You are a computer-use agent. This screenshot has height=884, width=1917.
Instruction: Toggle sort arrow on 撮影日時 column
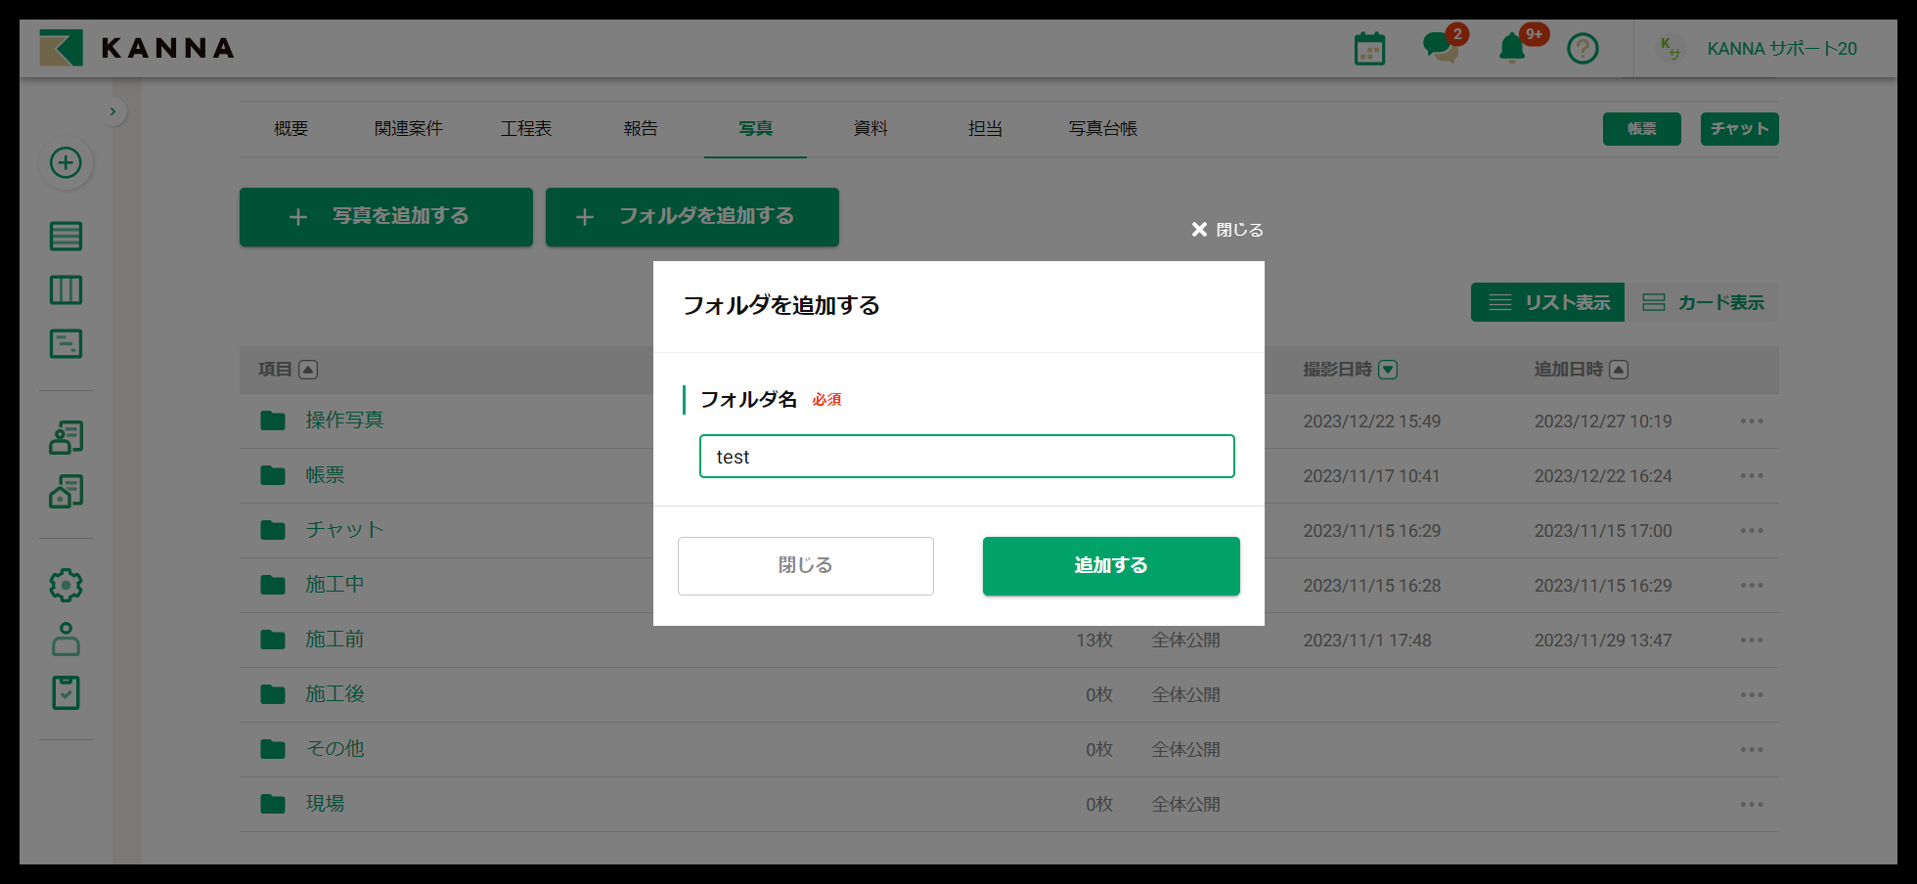pos(1388,370)
